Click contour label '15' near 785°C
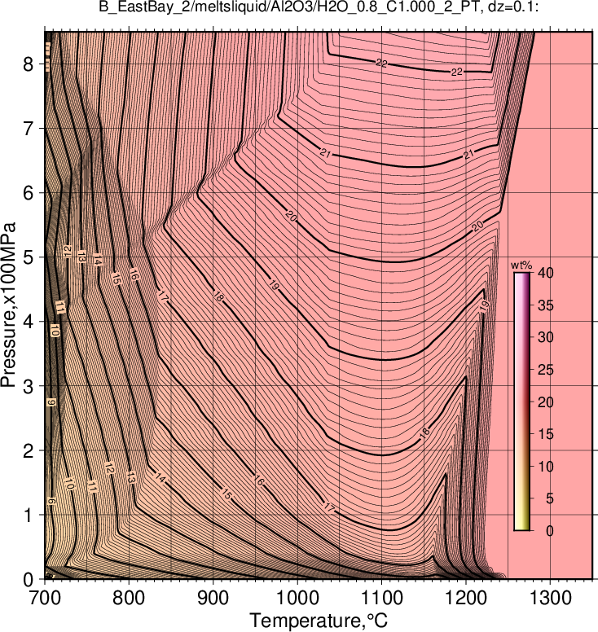Viewport: 598px width, 632px height. (x=117, y=279)
